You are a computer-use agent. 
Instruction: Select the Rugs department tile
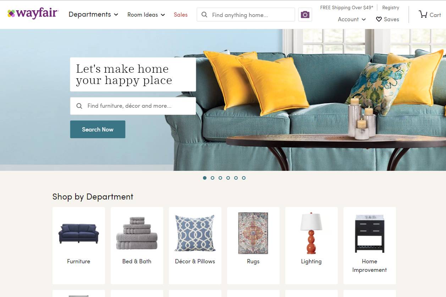(x=253, y=246)
